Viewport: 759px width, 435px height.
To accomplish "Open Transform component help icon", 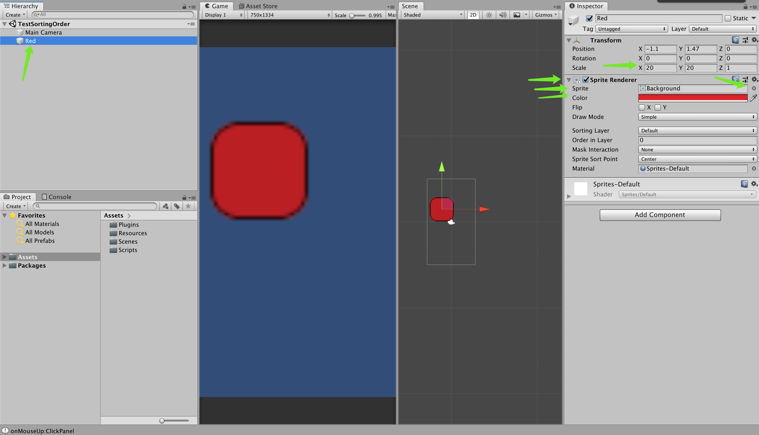I will click(x=735, y=40).
